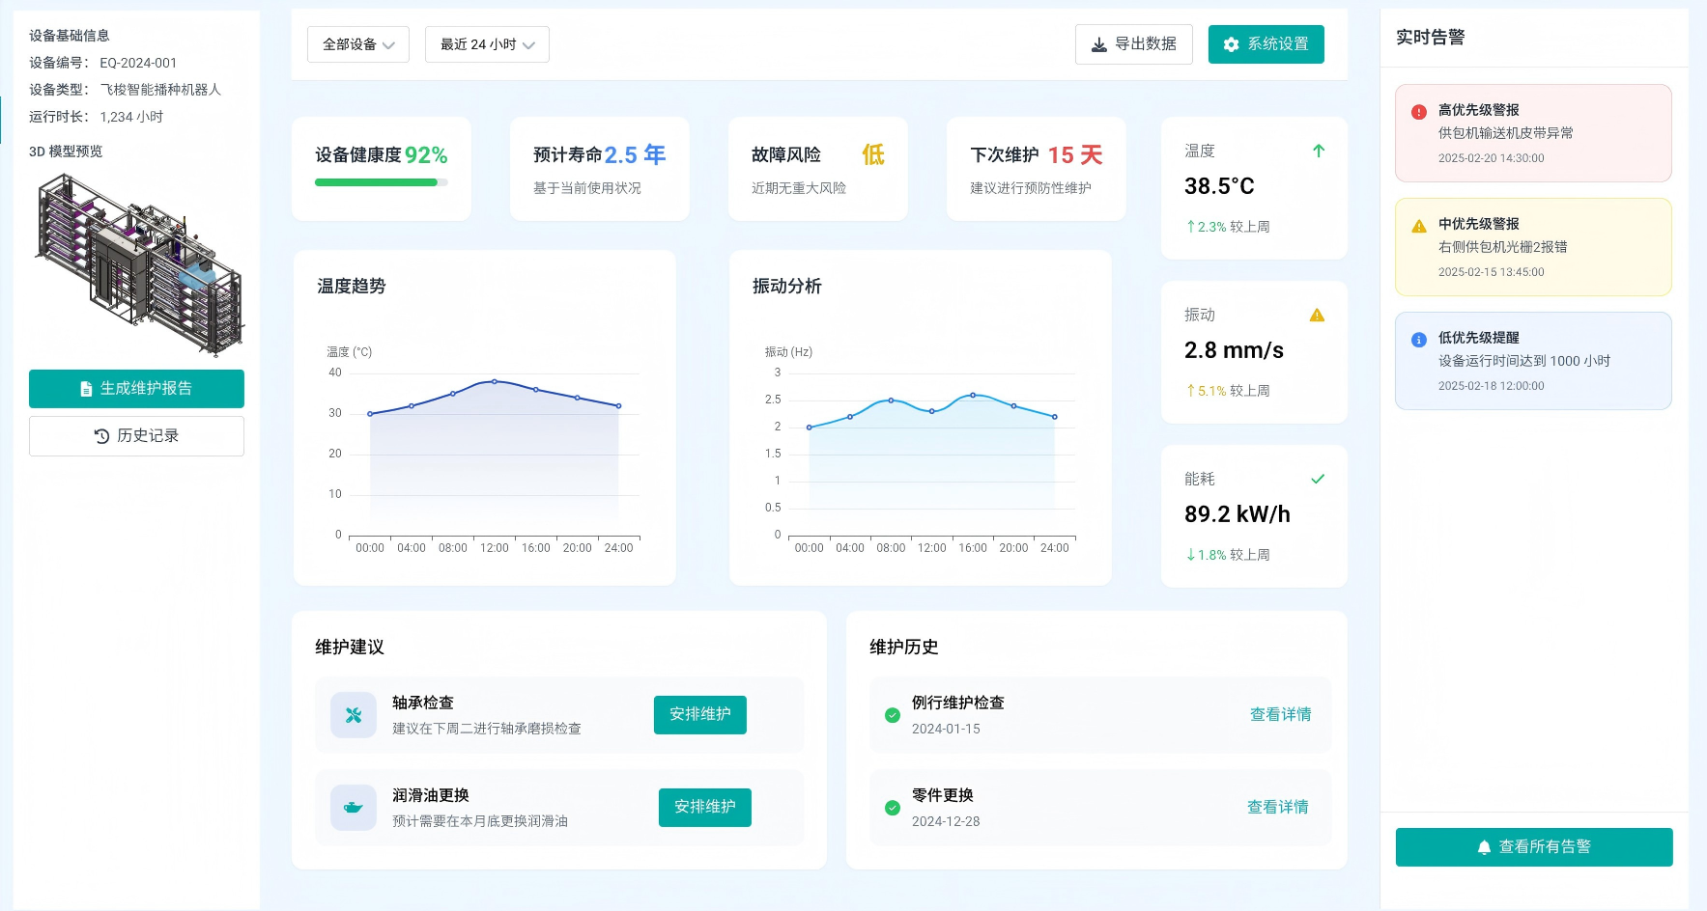Click the vibration warning triangle icon
Image resolution: width=1707 pixels, height=911 pixels.
(x=1317, y=316)
